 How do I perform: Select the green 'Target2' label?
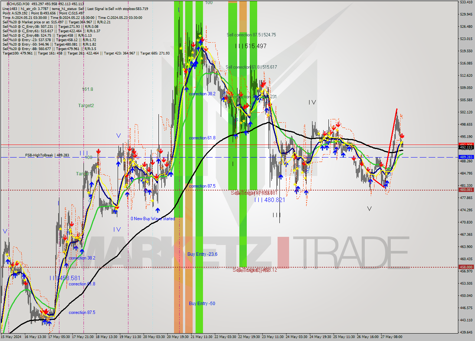(86, 106)
